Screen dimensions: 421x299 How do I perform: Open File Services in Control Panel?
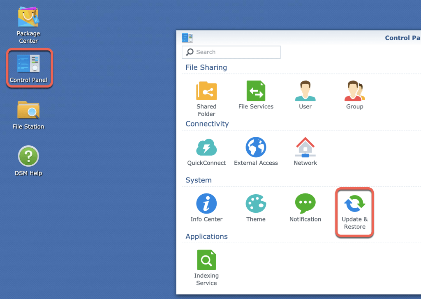256,95
